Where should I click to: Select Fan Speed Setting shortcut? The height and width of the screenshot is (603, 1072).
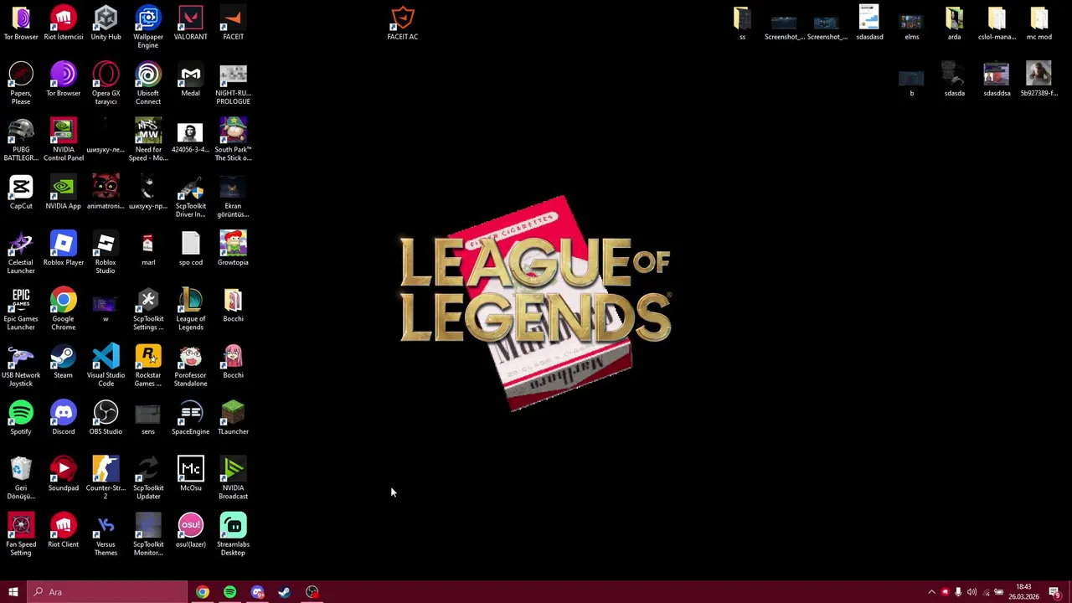(x=21, y=534)
